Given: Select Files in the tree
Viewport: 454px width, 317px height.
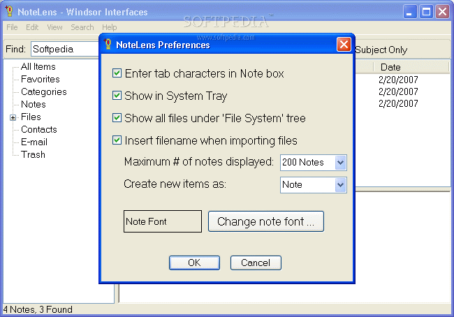Looking at the screenshot, I should [x=31, y=117].
